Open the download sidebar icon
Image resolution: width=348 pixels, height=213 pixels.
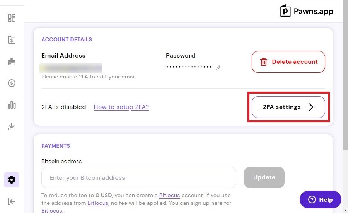pyautogui.click(x=12, y=126)
